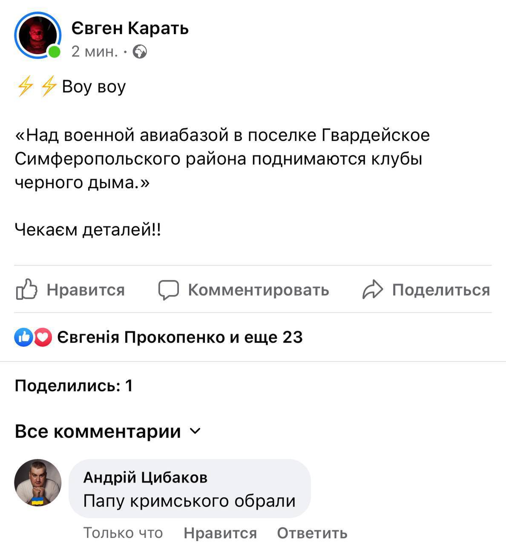This screenshot has width=506, height=545.
Task: Click the share arrow icon
Action: (x=373, y=290)
